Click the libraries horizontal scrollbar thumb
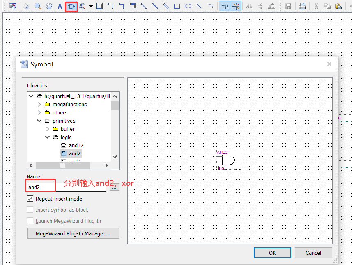The height and width of the screenshot is (265, 352). coord(63,165)
